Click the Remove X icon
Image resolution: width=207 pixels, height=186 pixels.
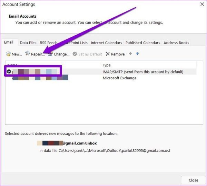[x=108, y=54]
